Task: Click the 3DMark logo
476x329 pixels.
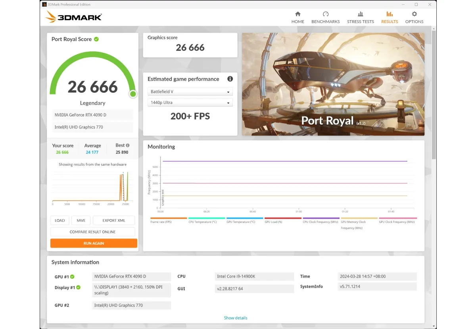Action: pos(74,17)
